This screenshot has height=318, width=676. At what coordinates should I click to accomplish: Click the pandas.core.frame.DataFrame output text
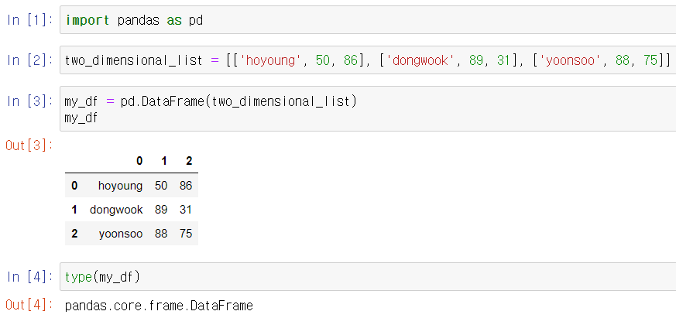(x=159, y=306)
